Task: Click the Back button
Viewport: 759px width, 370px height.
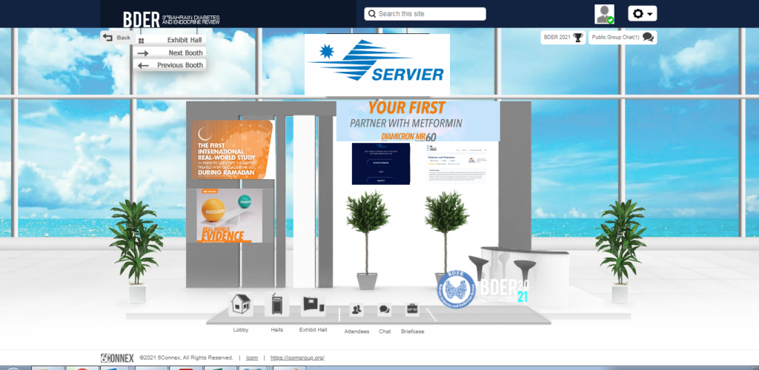Action: (x=116, y=37)
